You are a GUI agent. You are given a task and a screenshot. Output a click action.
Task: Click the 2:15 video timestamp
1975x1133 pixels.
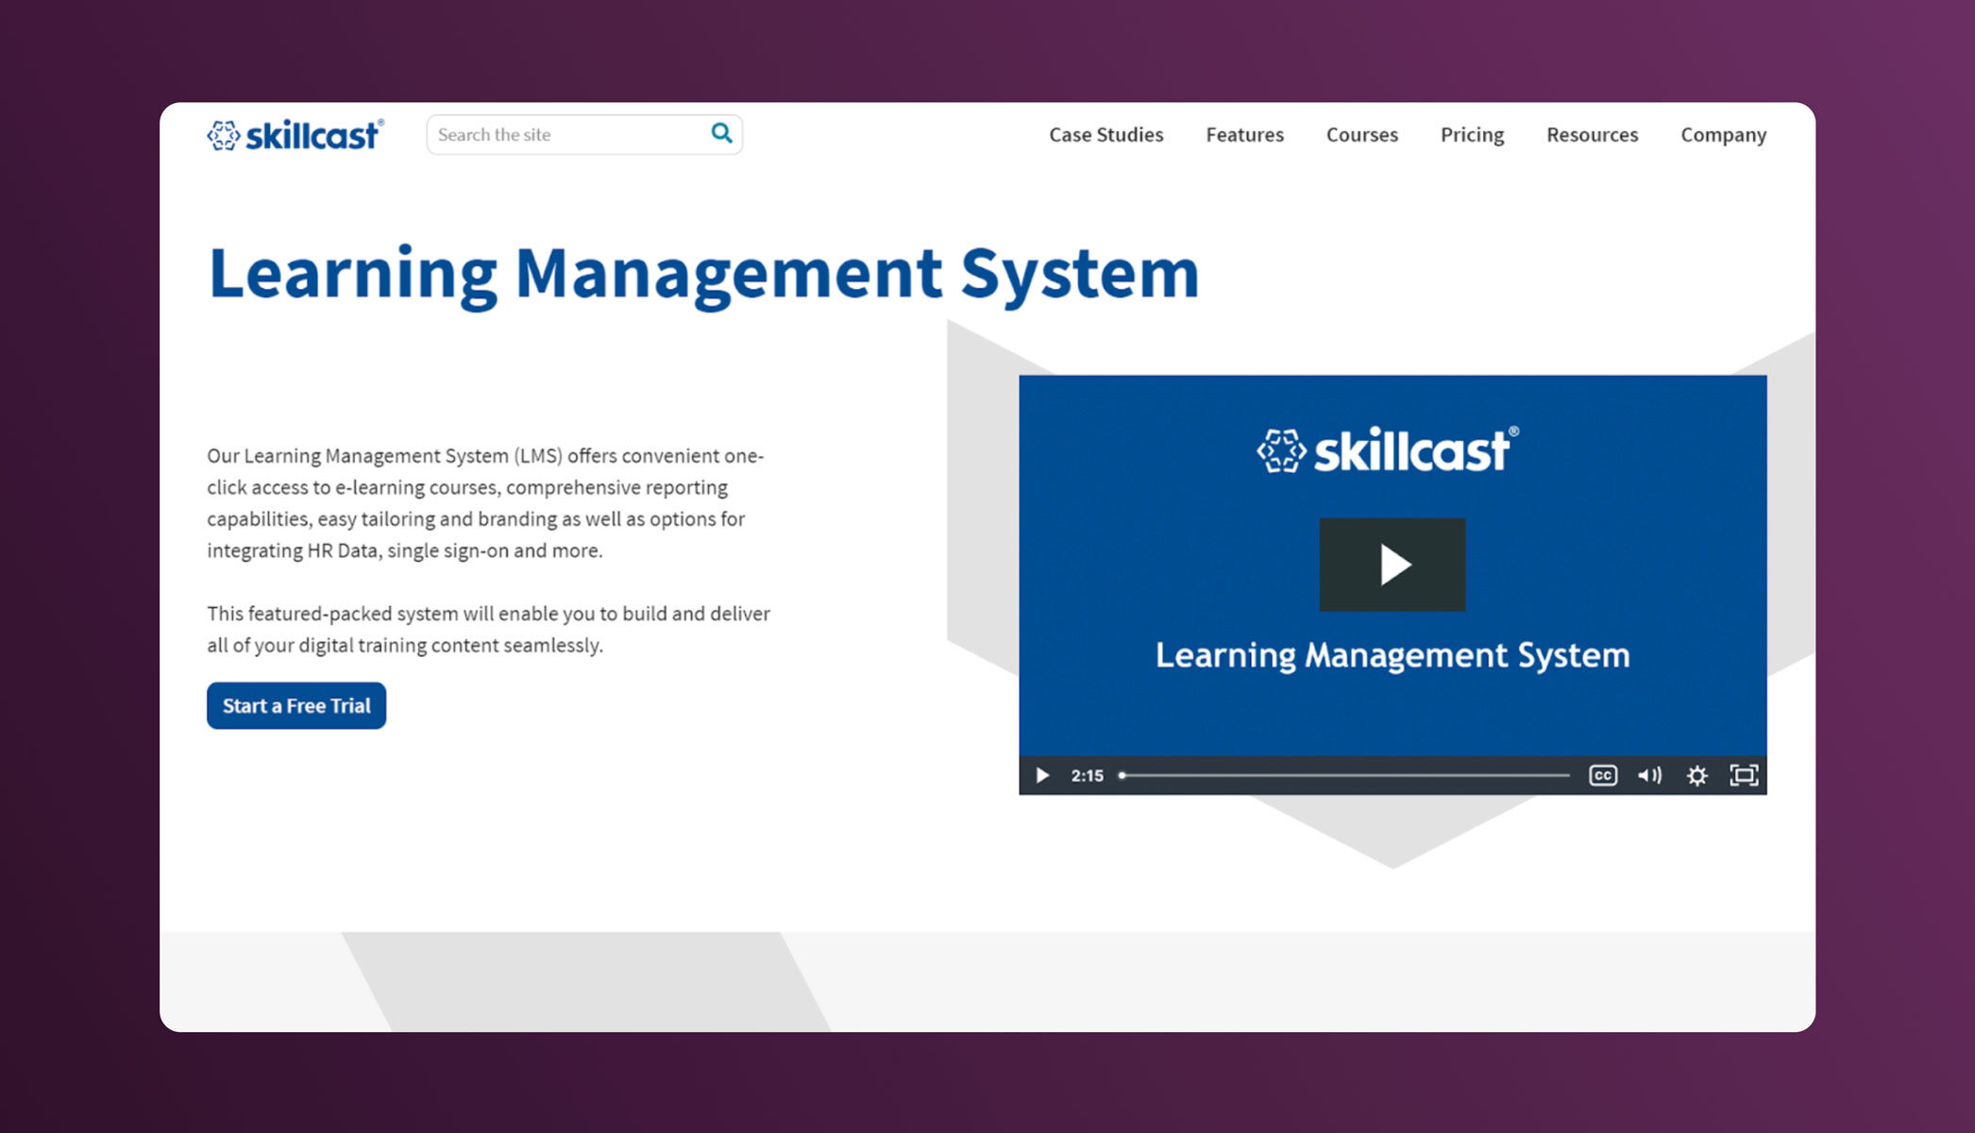coord(1088,775)
